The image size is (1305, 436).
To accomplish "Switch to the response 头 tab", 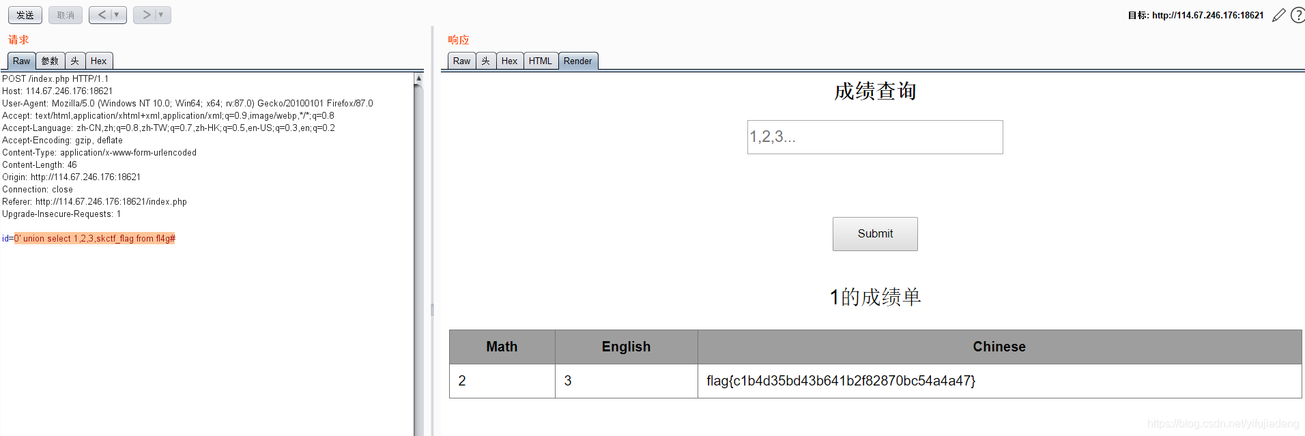I will click(x=486, y=61).
